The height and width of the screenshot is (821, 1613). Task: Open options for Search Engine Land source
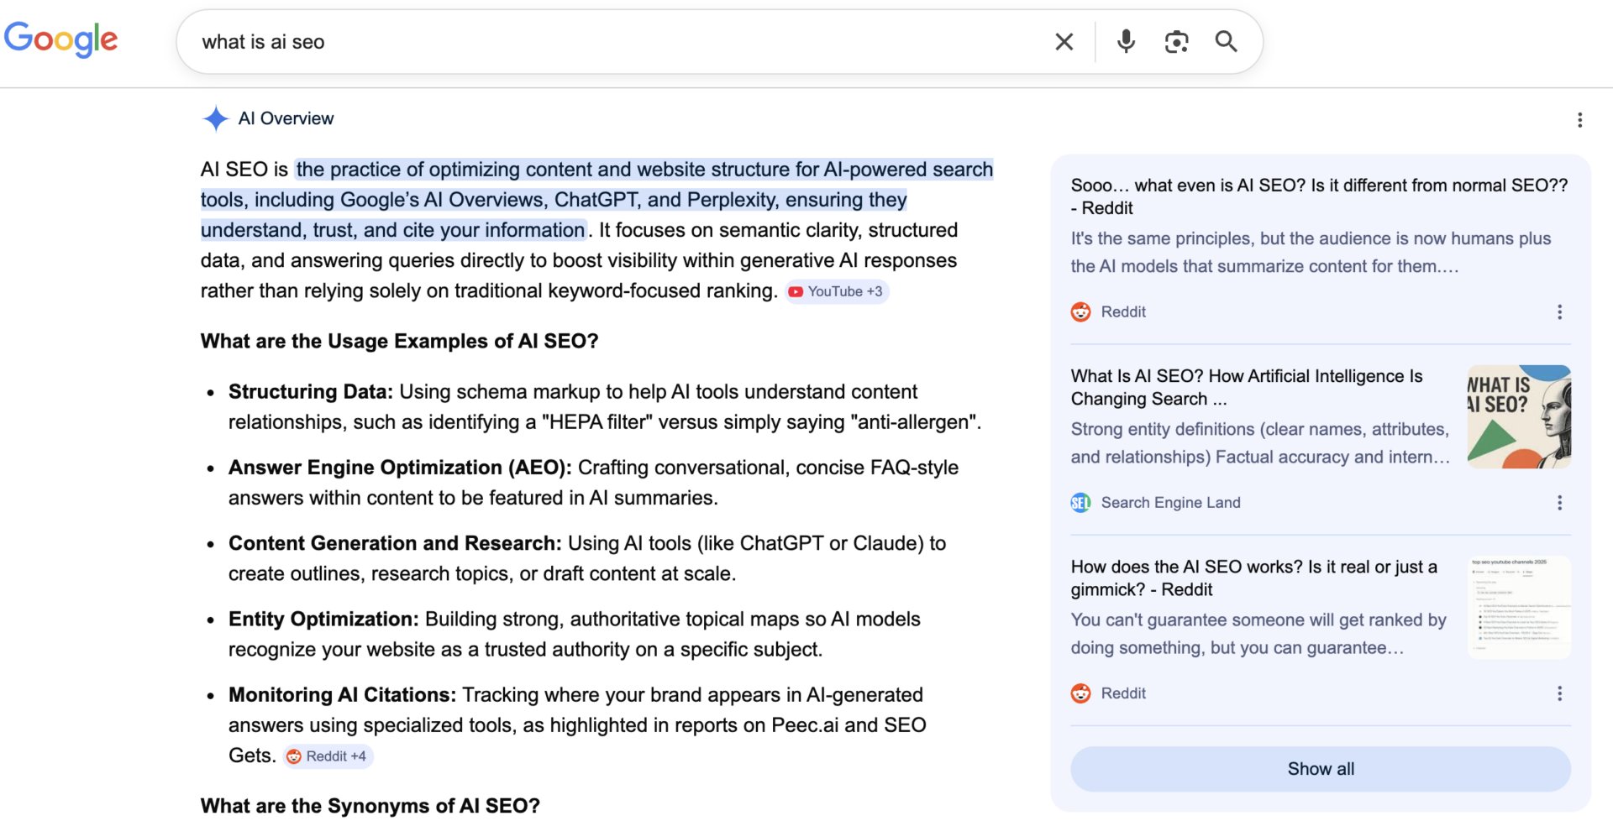click(1559, 503)
